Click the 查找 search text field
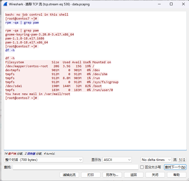This screenshot has width=189, height=181. pos(76,167)
